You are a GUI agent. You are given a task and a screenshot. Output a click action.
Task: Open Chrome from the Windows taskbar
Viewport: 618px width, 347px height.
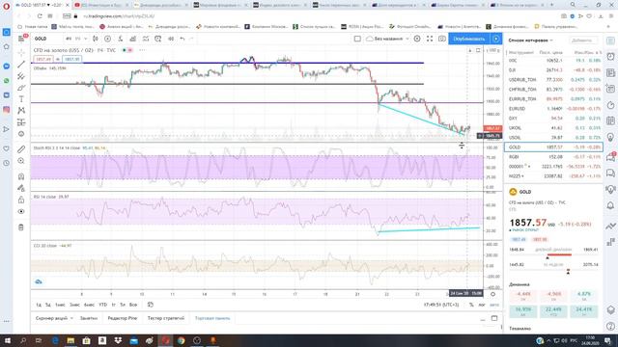[x=181, y=340]
